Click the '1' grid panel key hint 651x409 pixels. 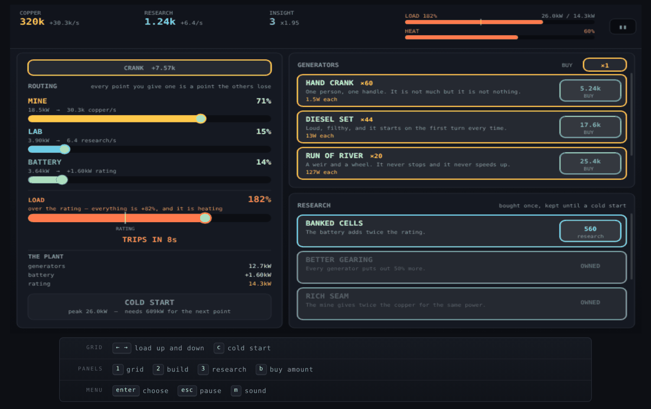coord(118,369)
